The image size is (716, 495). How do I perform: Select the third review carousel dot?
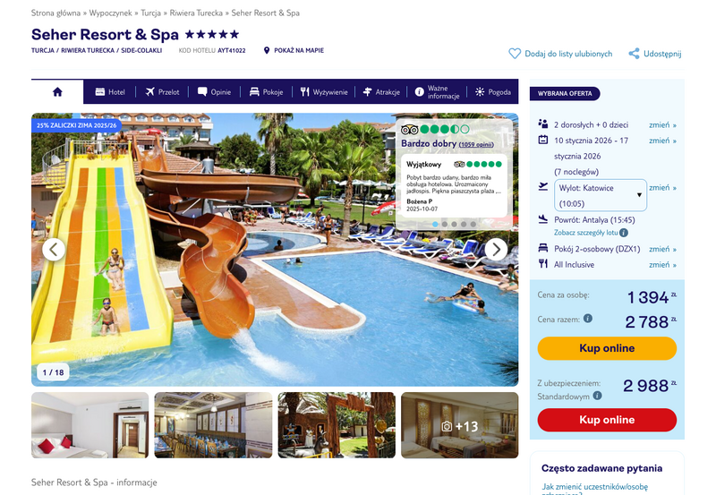coord(454,224)
